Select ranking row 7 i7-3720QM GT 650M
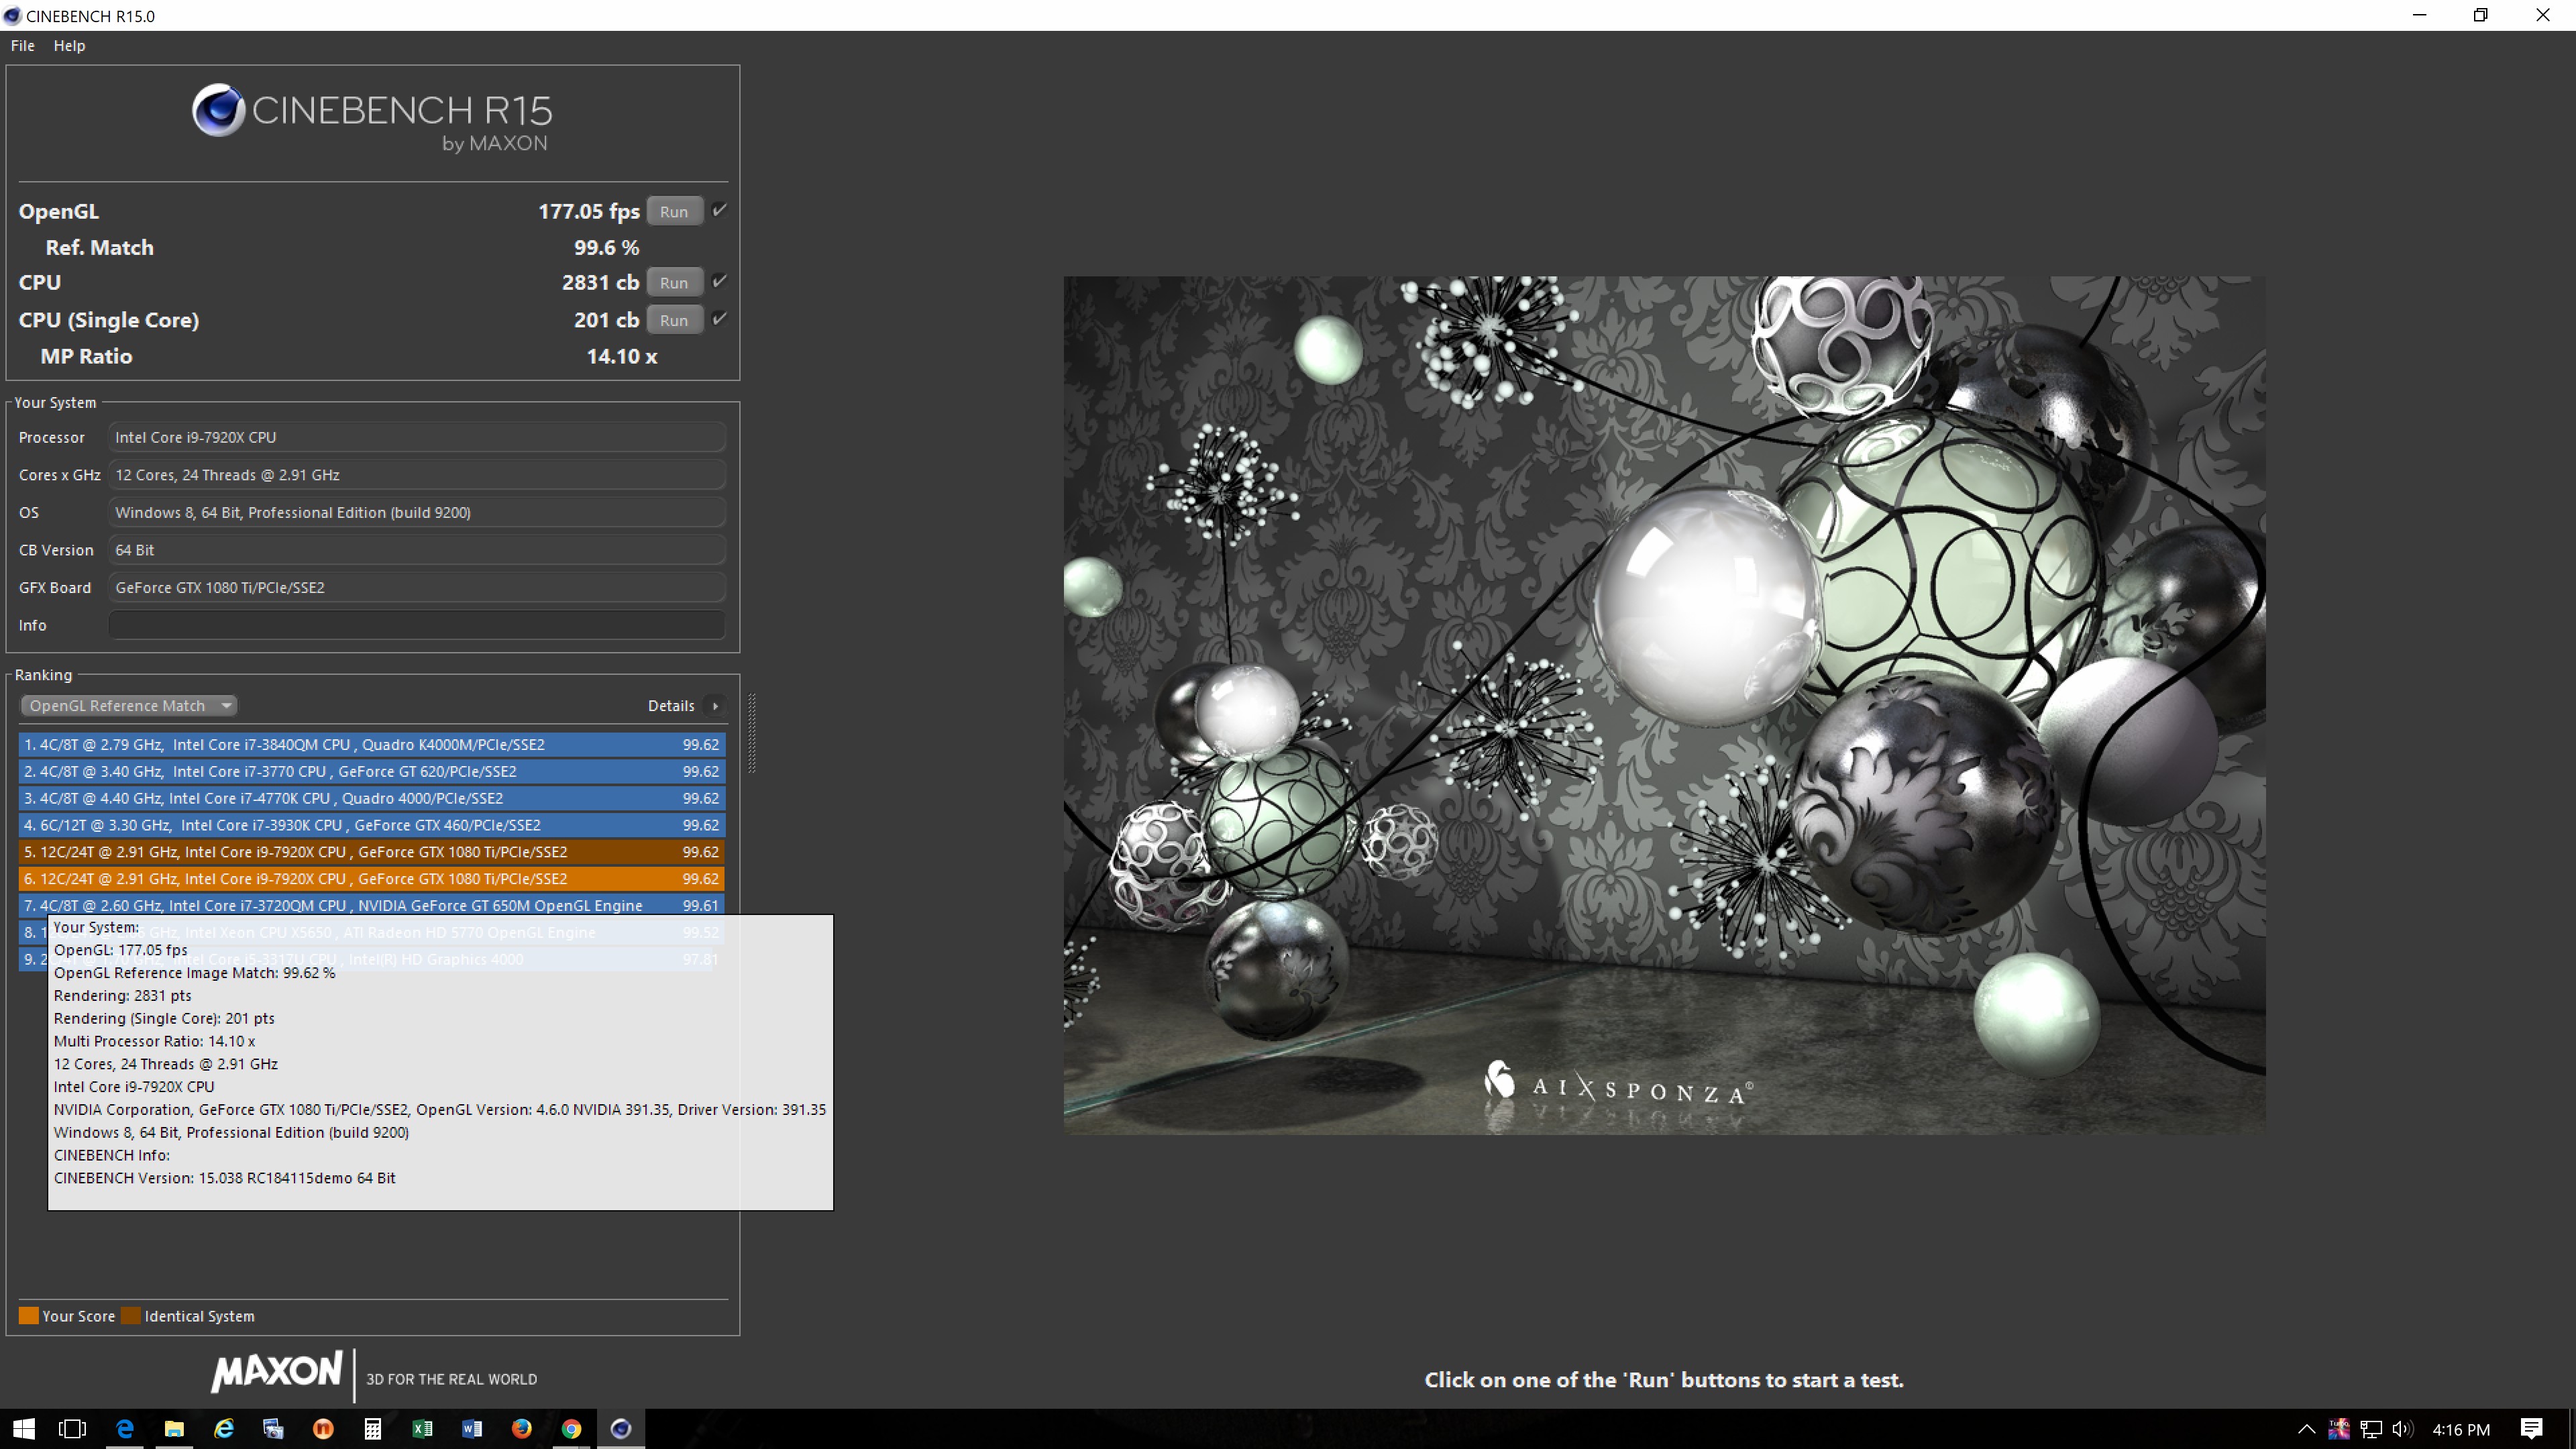 click(371, 905)
